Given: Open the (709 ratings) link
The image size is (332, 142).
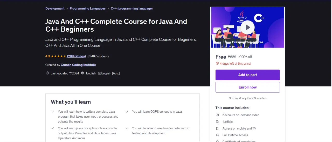Looking at the screenshot, I should (x=76, y=56).
